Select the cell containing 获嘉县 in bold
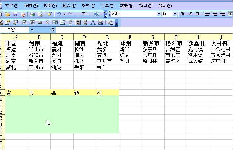The image size is (233, 150). click(x=199, y=43)
